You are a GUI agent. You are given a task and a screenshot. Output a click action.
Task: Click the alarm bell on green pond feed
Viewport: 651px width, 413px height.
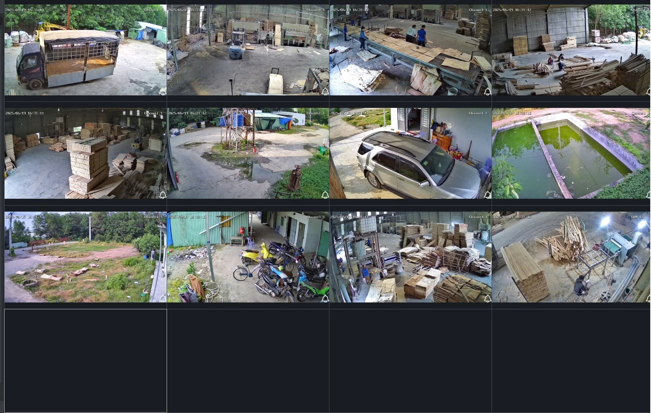(x=648, y=195)
